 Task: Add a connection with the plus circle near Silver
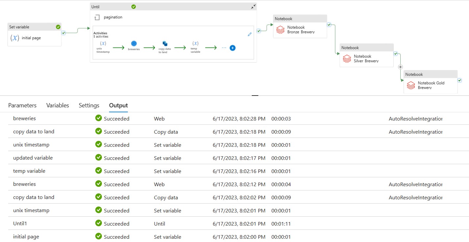tap(400, 67)
